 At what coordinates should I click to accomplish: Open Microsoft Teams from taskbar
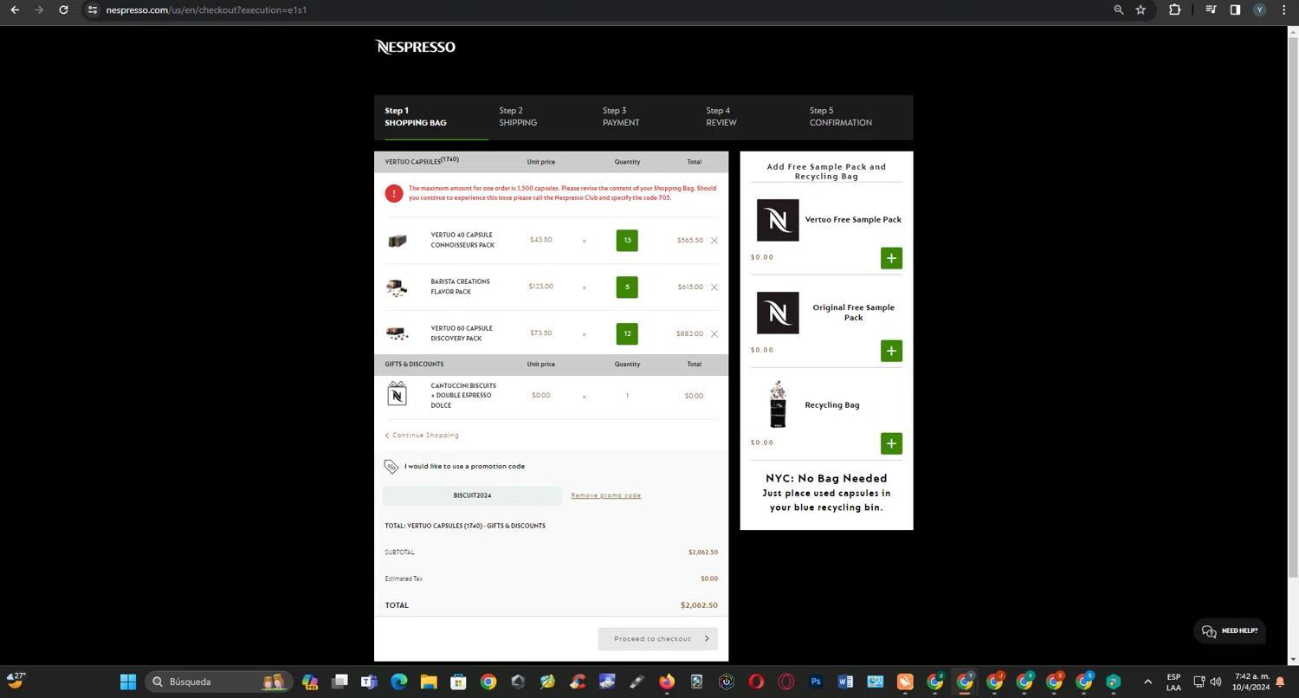tap(369, 682)
